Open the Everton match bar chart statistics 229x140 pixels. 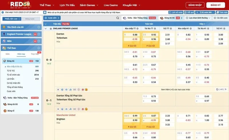pyautogui.click(x=70, y=90)
